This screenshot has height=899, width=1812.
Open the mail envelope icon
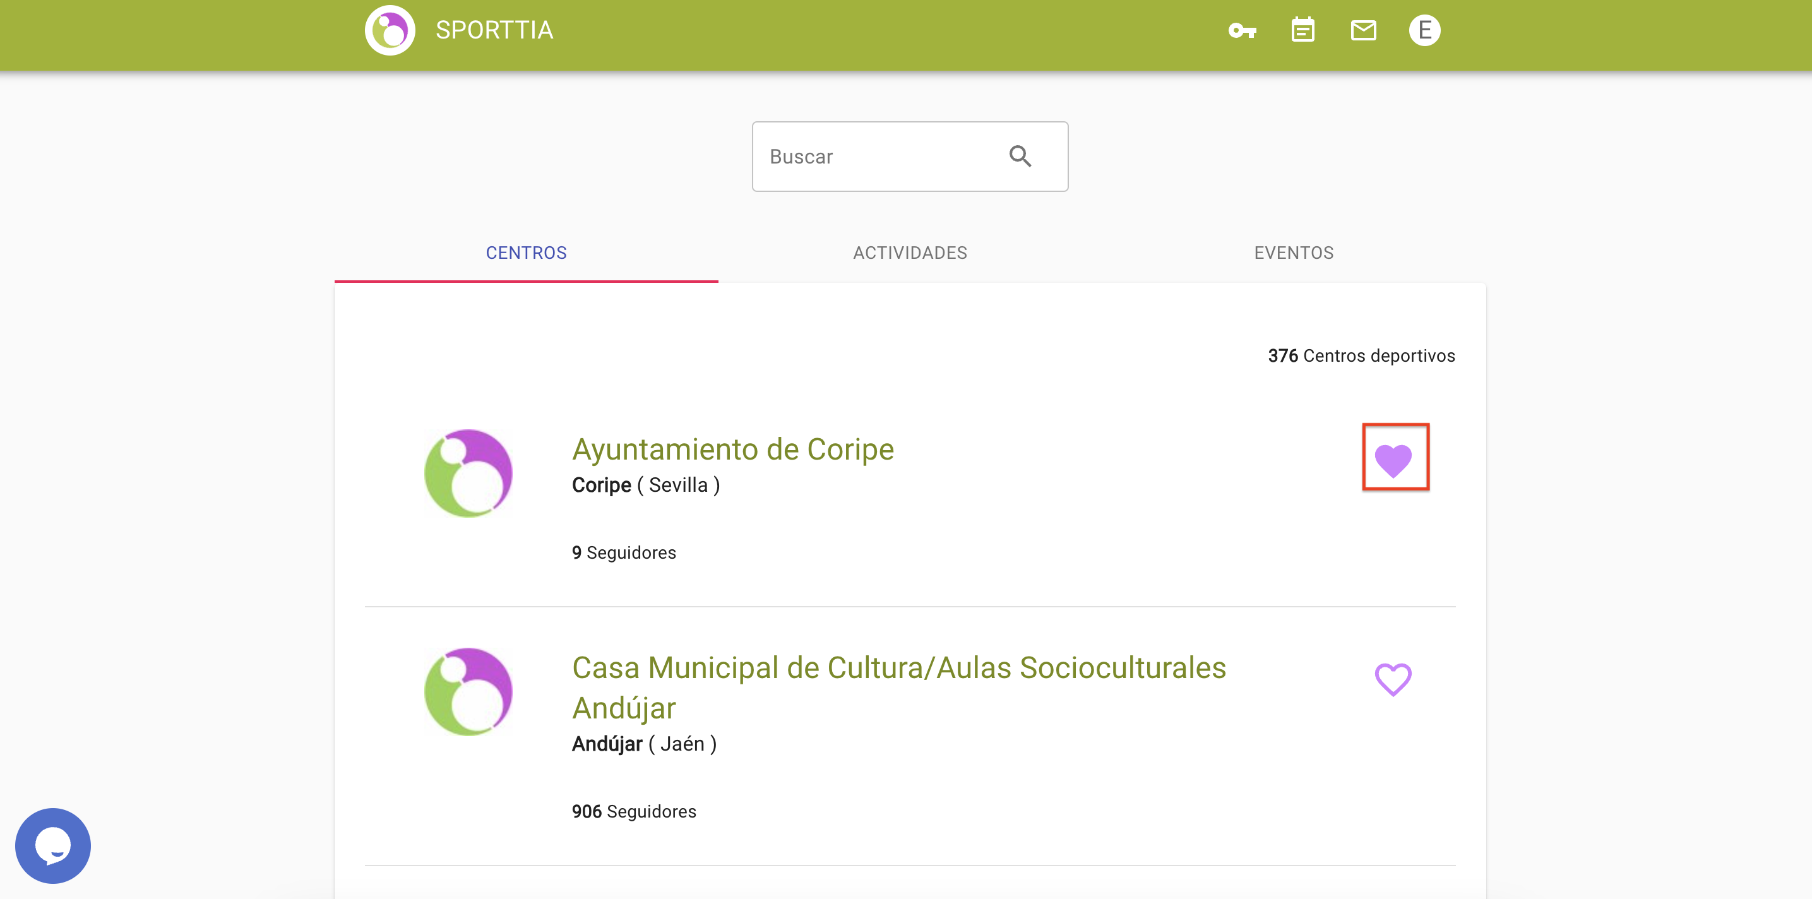point(1363,30)
